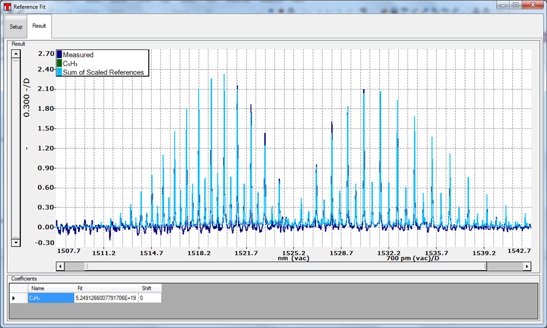
Task: Close the Reference Fit window
Action: pos(533,5)
